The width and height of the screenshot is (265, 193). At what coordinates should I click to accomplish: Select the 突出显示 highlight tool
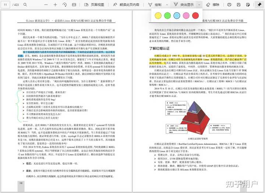tap(184, 4)
